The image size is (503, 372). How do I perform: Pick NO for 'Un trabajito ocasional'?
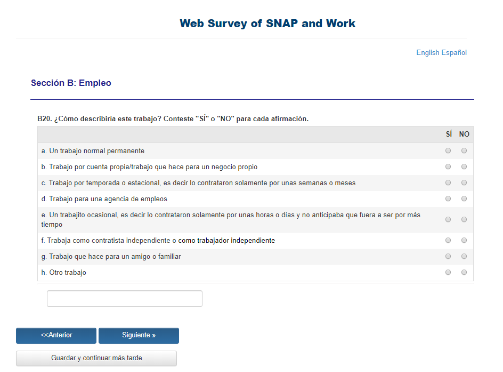(464, 219)
